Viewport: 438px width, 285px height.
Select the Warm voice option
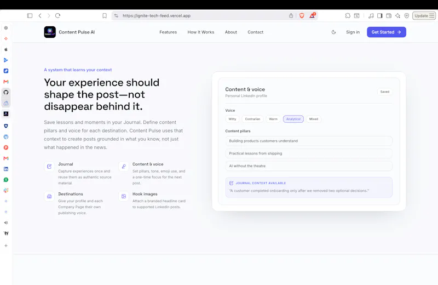[273, 119]
